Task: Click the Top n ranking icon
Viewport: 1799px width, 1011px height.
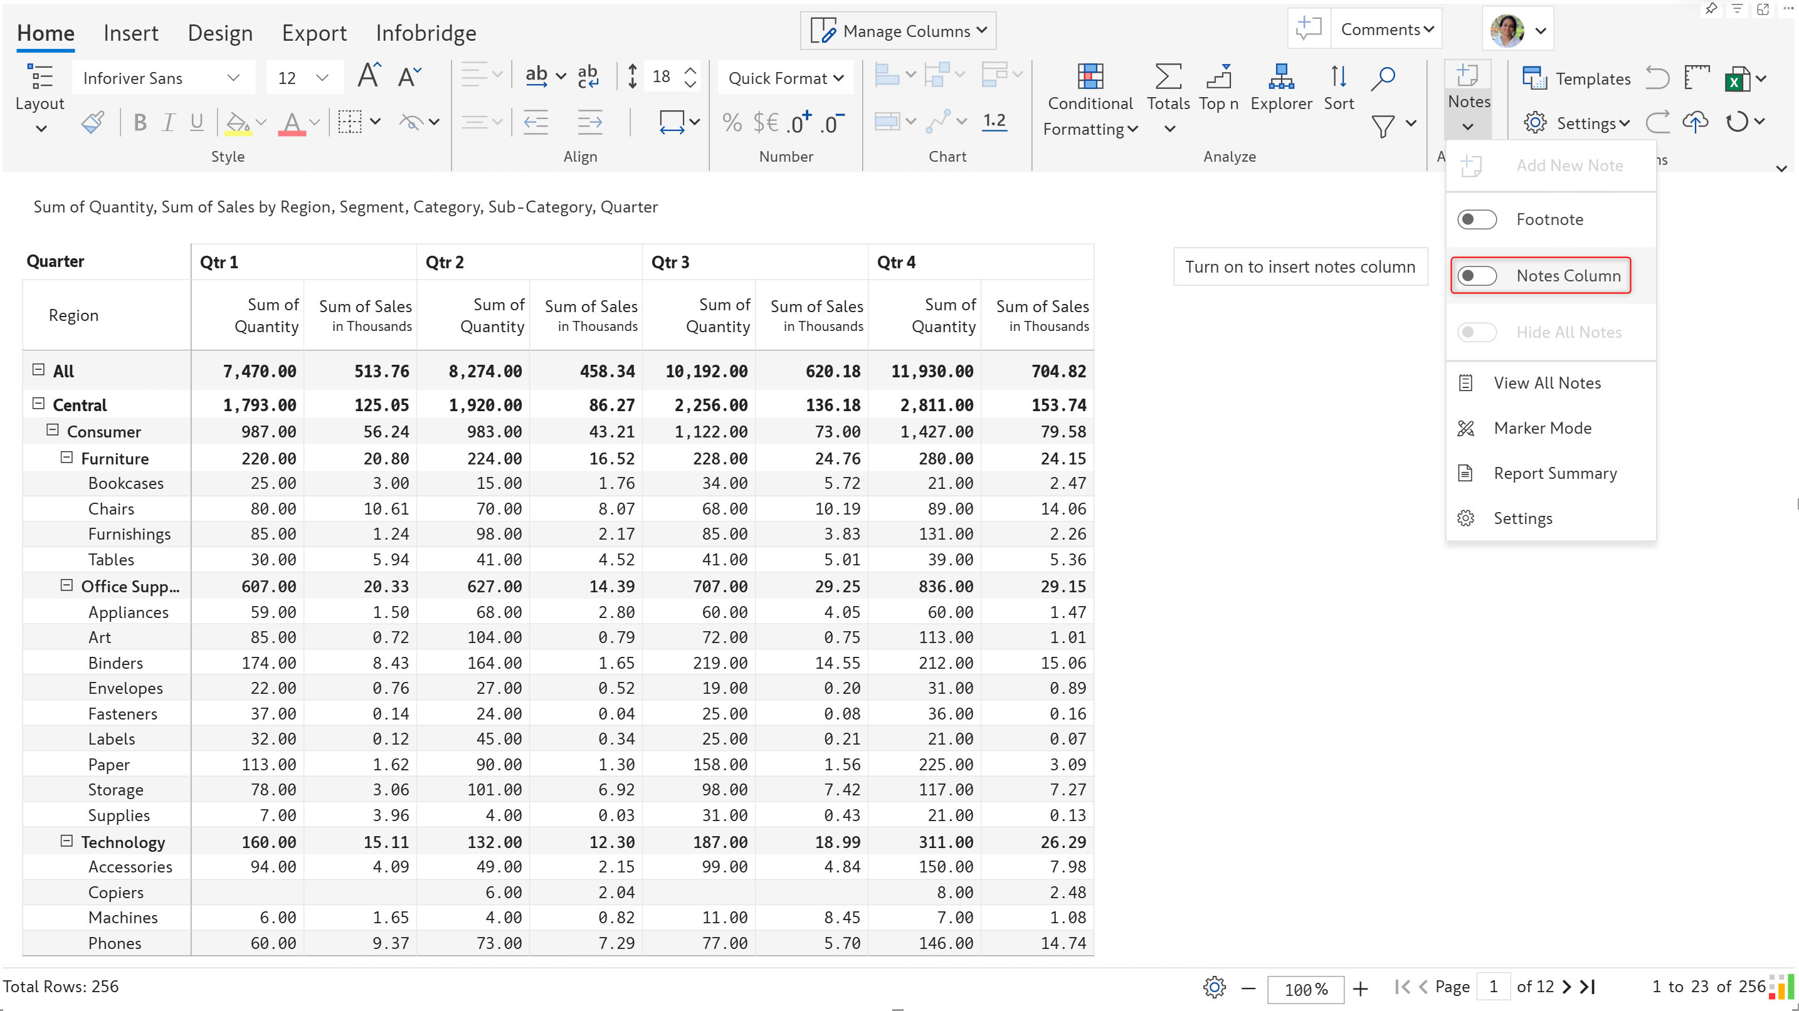Action: [x=1218, y=77]
